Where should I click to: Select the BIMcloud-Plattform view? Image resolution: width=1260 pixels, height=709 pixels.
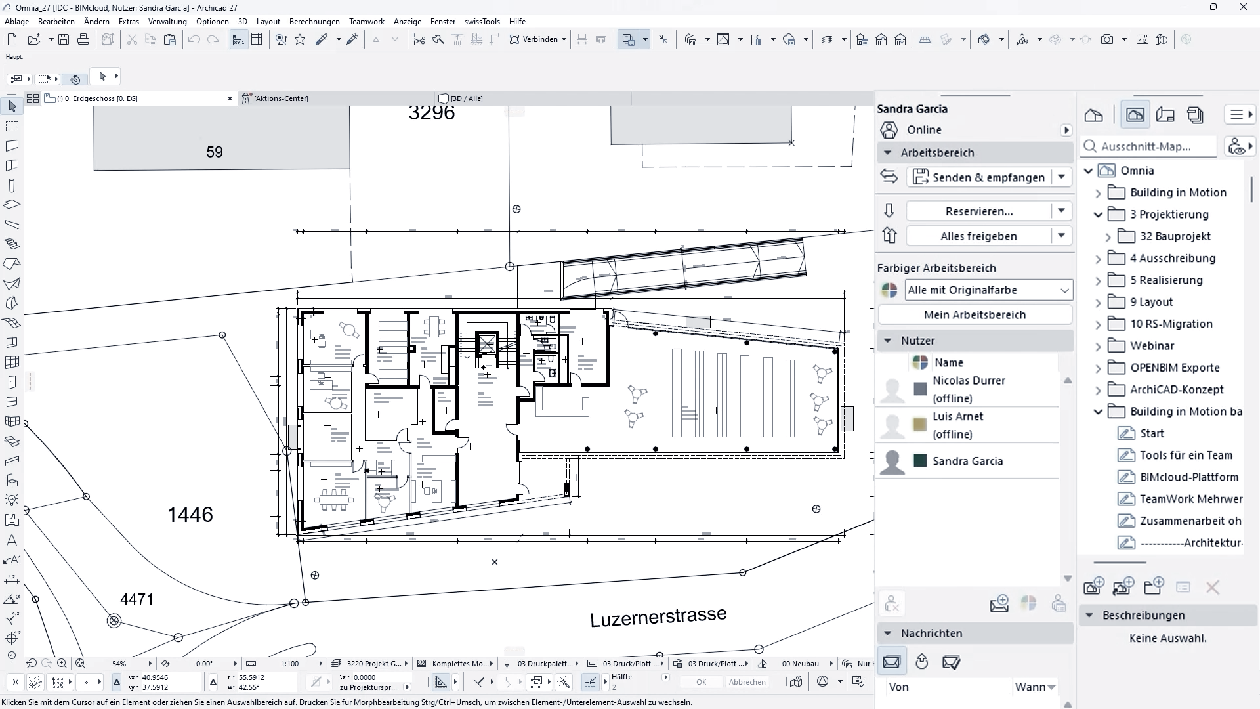tap(1189, 477)
